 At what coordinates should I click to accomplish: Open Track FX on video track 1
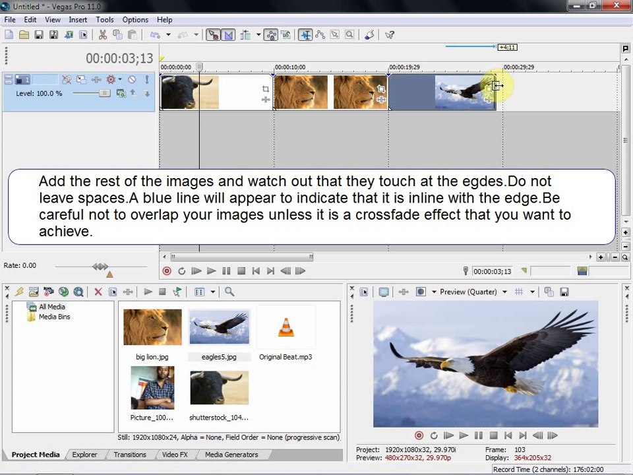point(96,80)
